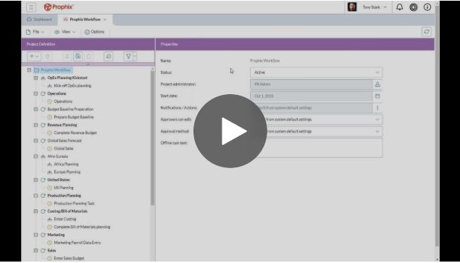The height and width of the screenshot is (263, 460).
Task: Click the Offline task text box
Action: tap(317, 148)
